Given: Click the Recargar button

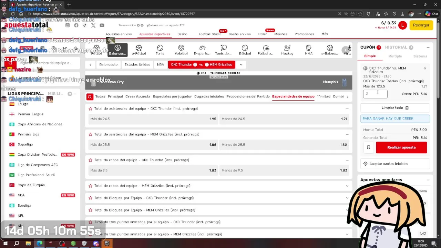Looking at the screenshot, I should [421, 25].
